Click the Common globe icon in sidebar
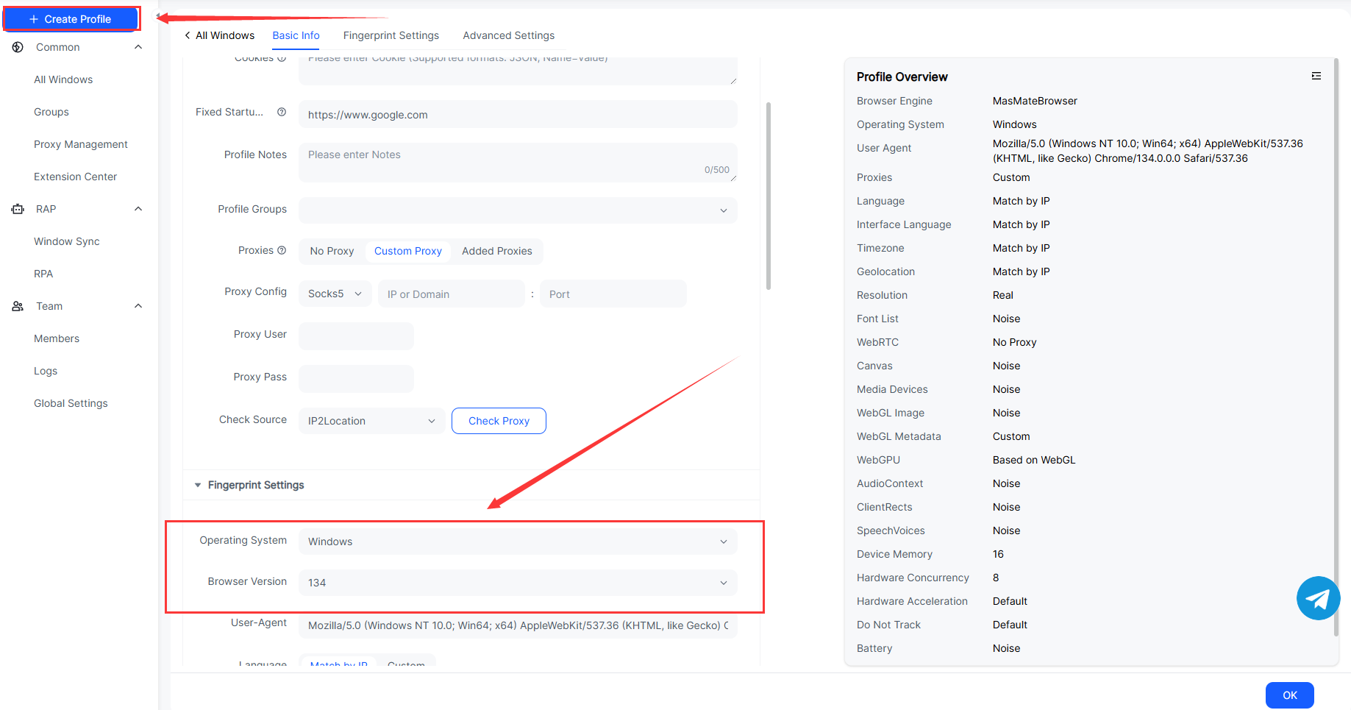Viewport: 1351px width, 710px height. tap(18, 47)
